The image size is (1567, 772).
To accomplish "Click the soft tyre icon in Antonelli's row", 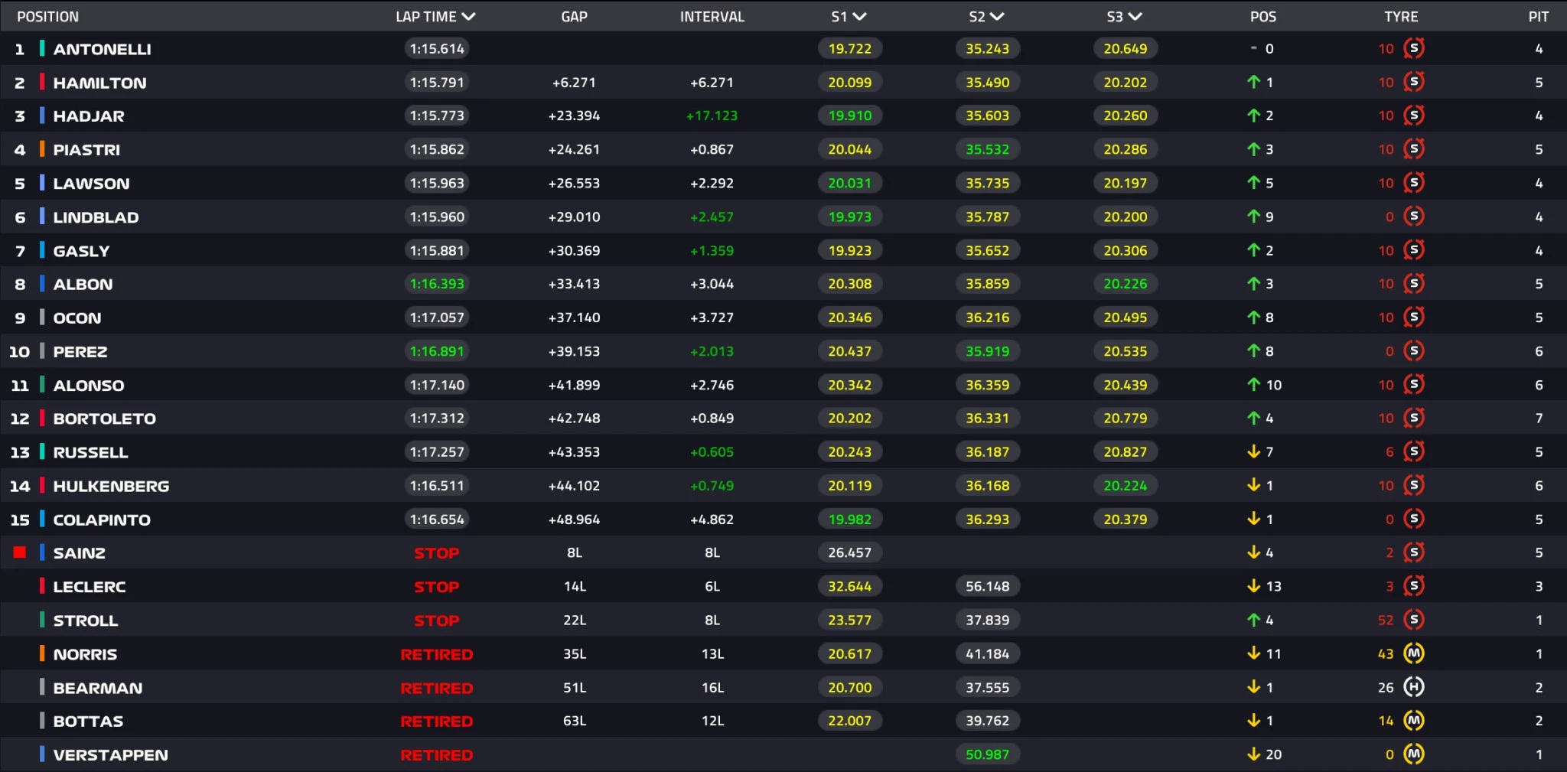I will (1413, 49).
